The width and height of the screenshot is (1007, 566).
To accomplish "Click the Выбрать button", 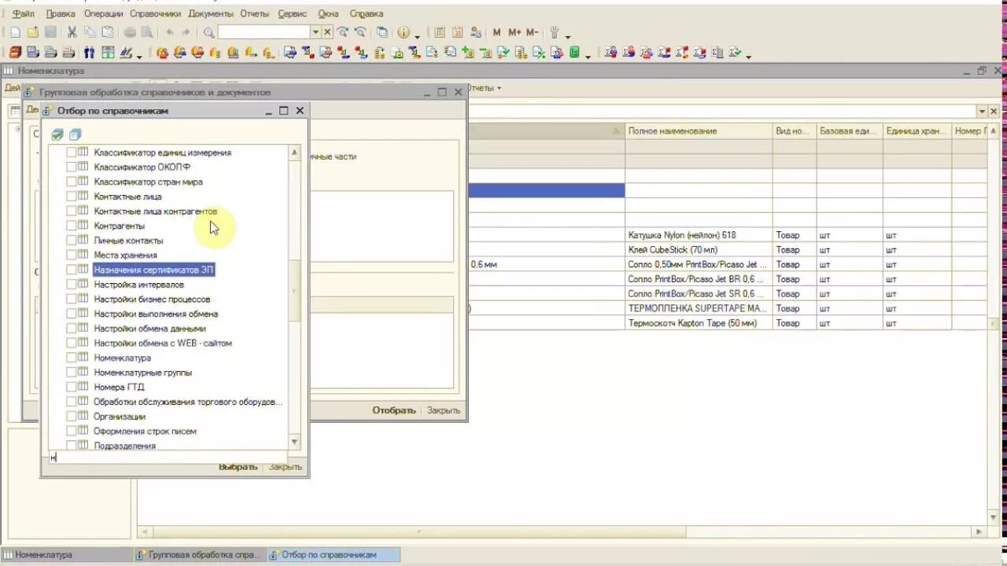I will [238, 466].
